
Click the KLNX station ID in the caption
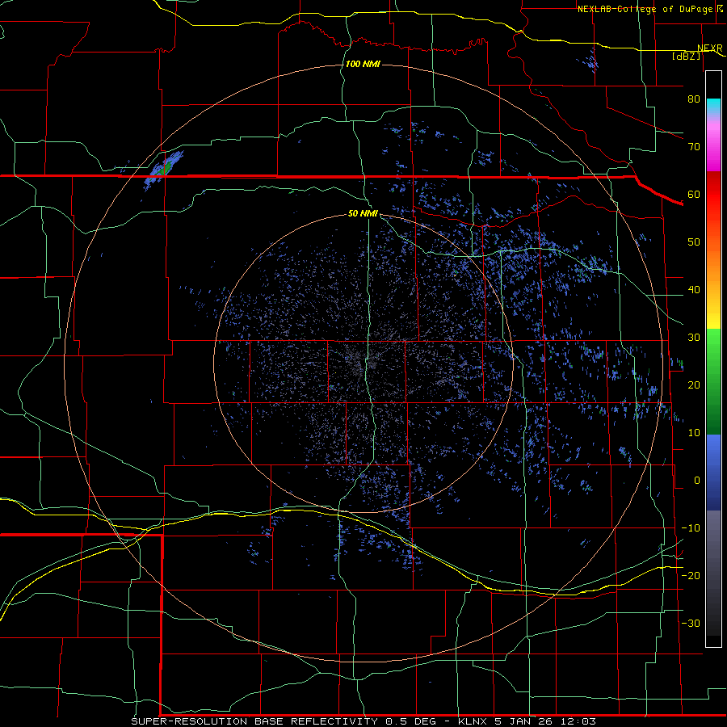[473, 721]
